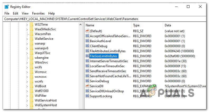Sort values by the Name column header
The width and height of the screenshot is (209, 112).
108,25
